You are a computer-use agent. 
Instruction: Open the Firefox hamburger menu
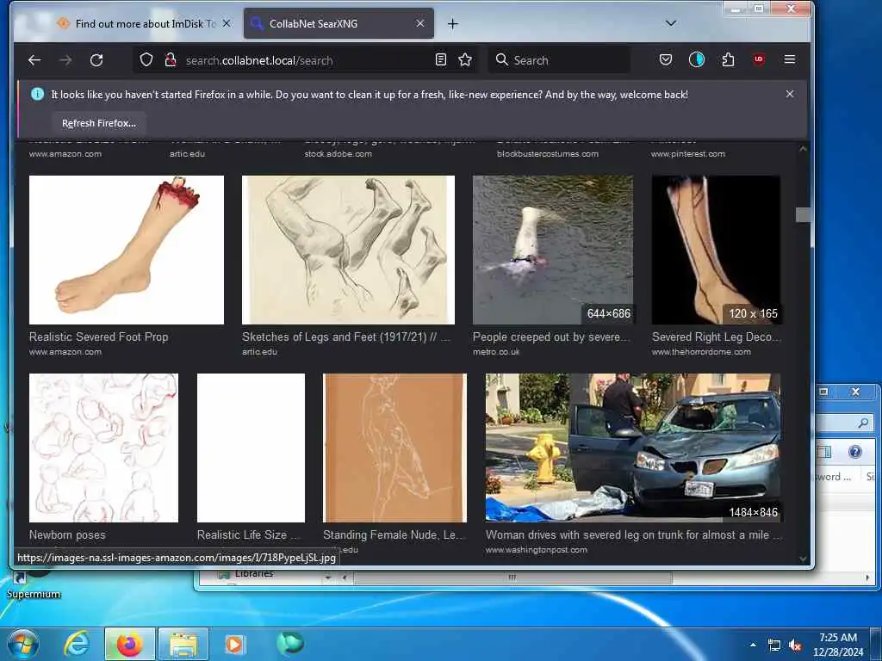tap(790, 59)
